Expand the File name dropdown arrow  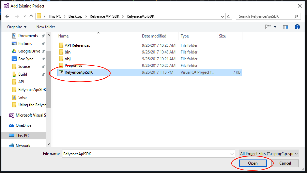click(232, 154)
